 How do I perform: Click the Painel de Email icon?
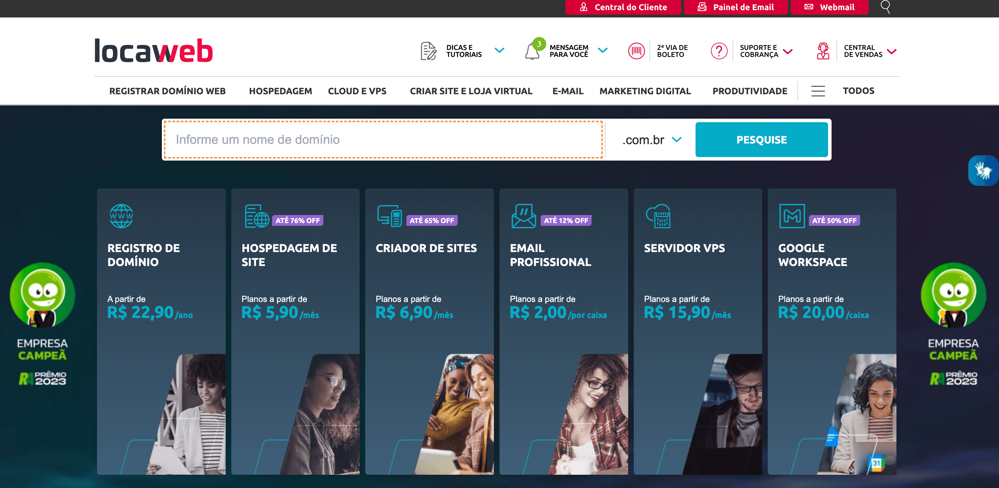point(702,7)
